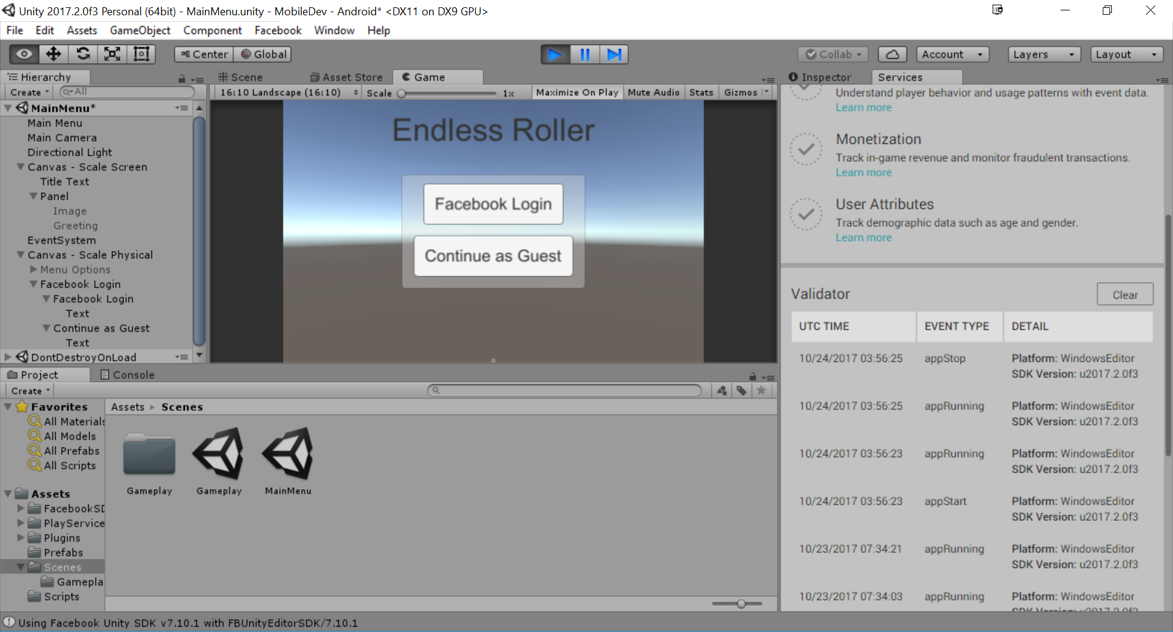Select the Rect Transform tool
The width and height of the screenshot is (1173, 632).
point(142,54)
